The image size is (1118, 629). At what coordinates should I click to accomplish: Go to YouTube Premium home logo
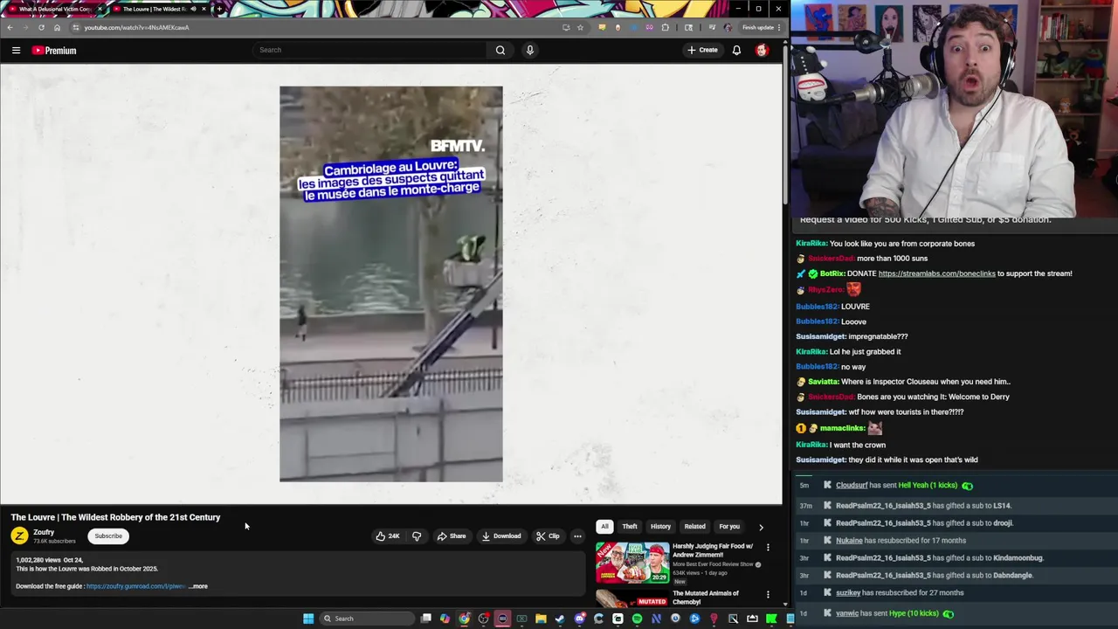click(54, 51)
